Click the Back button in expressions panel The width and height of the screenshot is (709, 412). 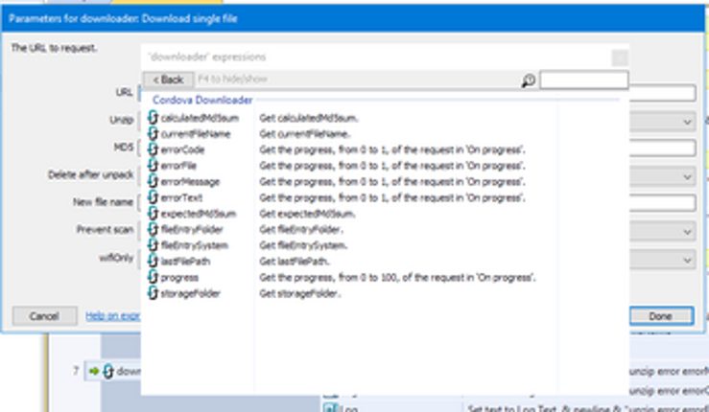pyautogui.click(x=168, y=80)
